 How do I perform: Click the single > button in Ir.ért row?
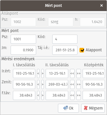(x=42, y=73)
